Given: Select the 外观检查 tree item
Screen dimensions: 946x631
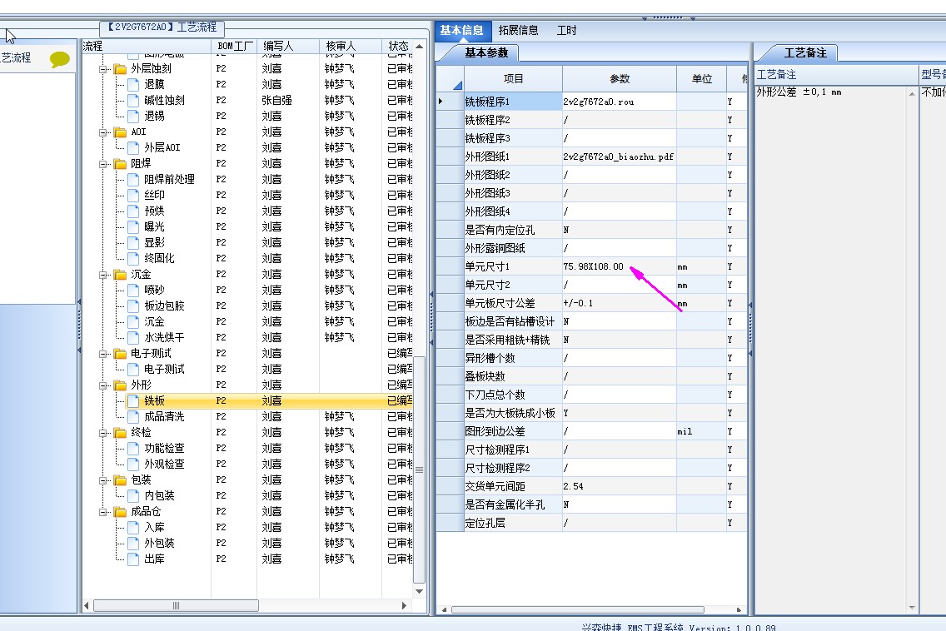Looking at the screenshot, I should coord(164,464).
